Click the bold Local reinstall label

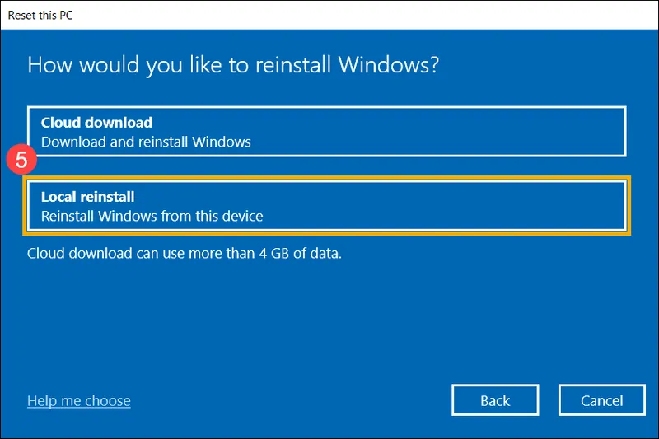[x=88, y=197]
